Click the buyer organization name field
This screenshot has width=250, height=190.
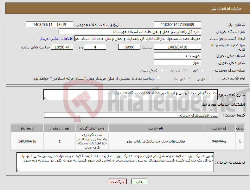(130, 32)
